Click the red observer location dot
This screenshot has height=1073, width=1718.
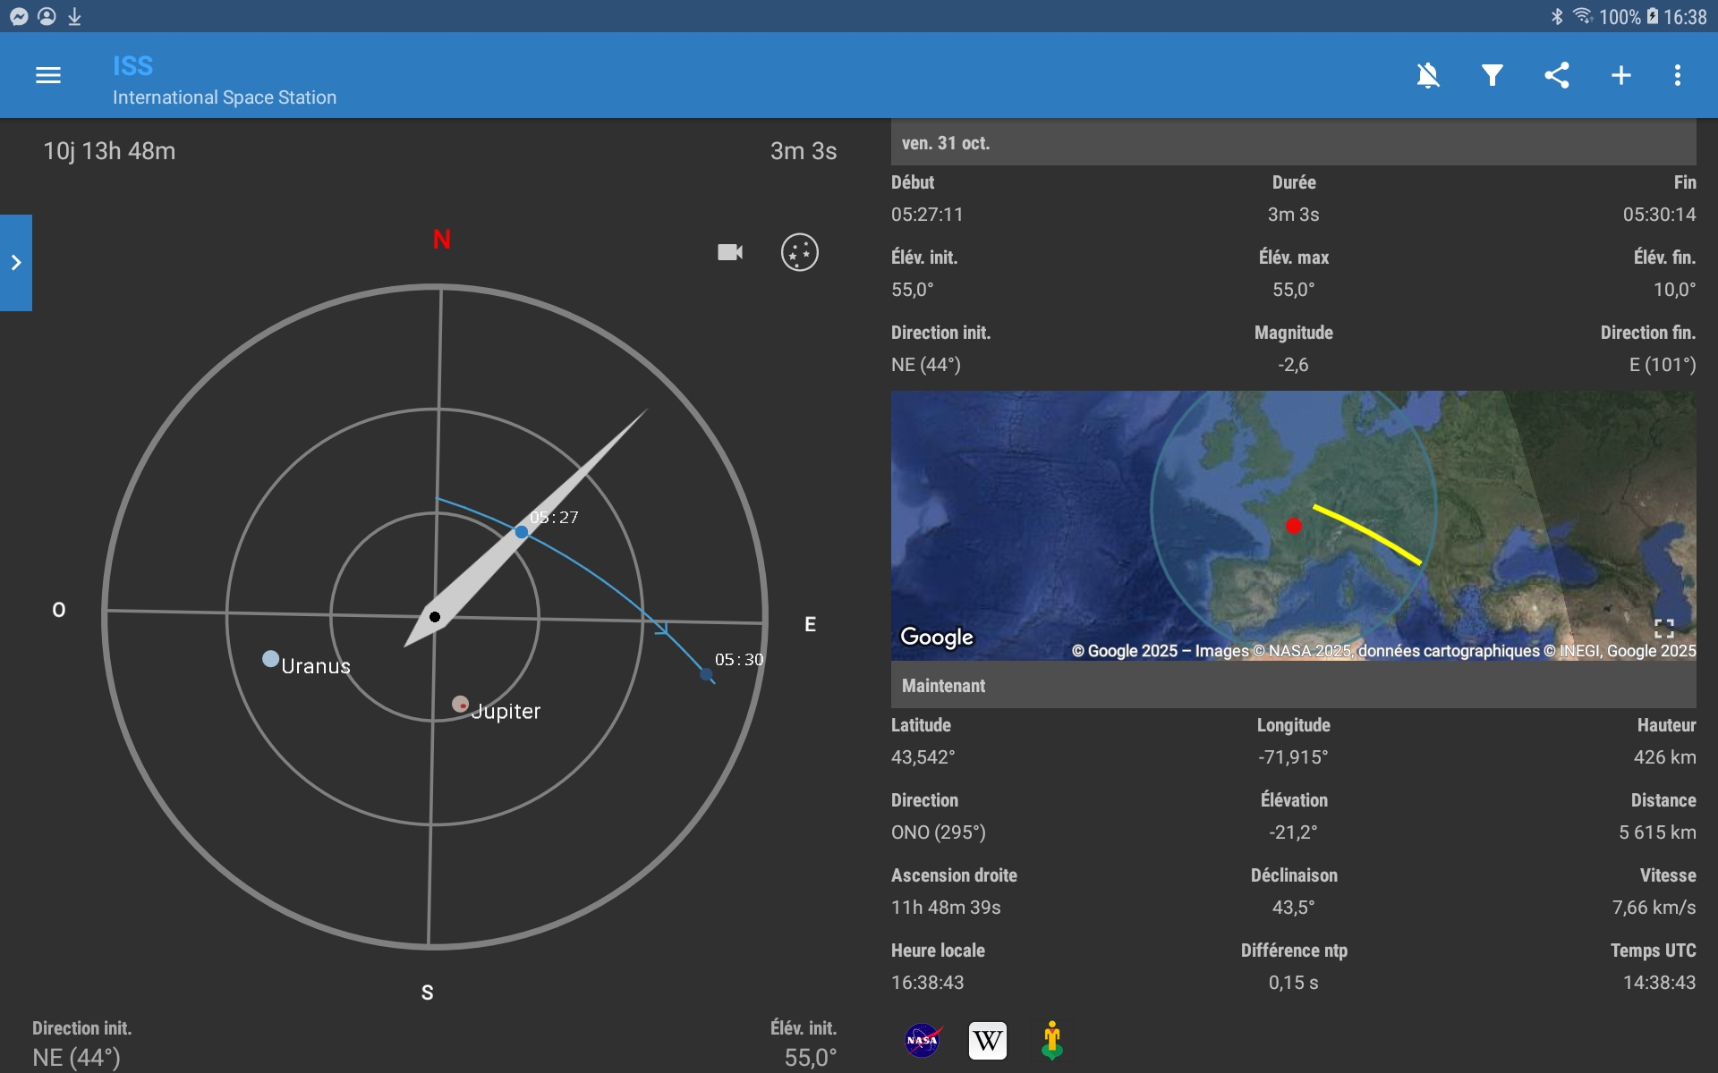click(1293, 526)
